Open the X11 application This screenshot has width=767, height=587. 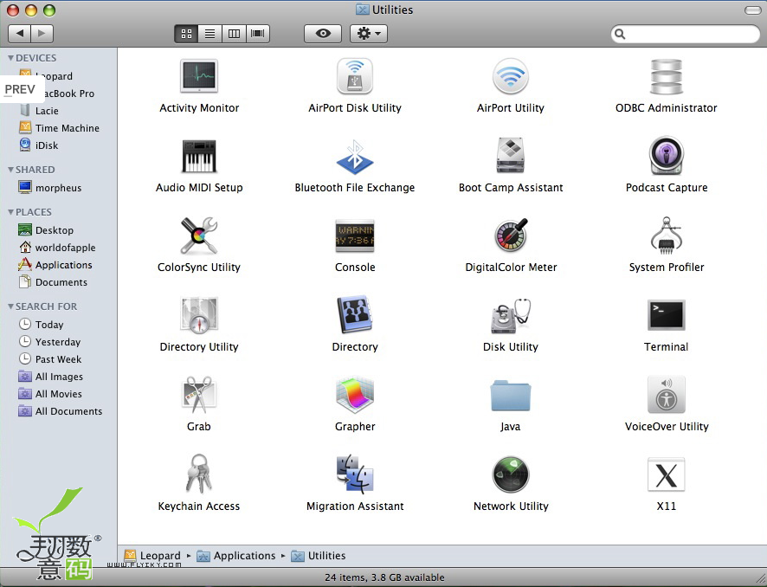tap(667, 474)
